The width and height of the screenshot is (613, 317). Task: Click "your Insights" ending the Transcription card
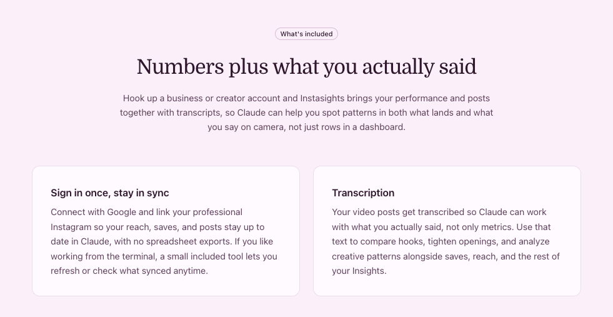(x=359, y=271)
